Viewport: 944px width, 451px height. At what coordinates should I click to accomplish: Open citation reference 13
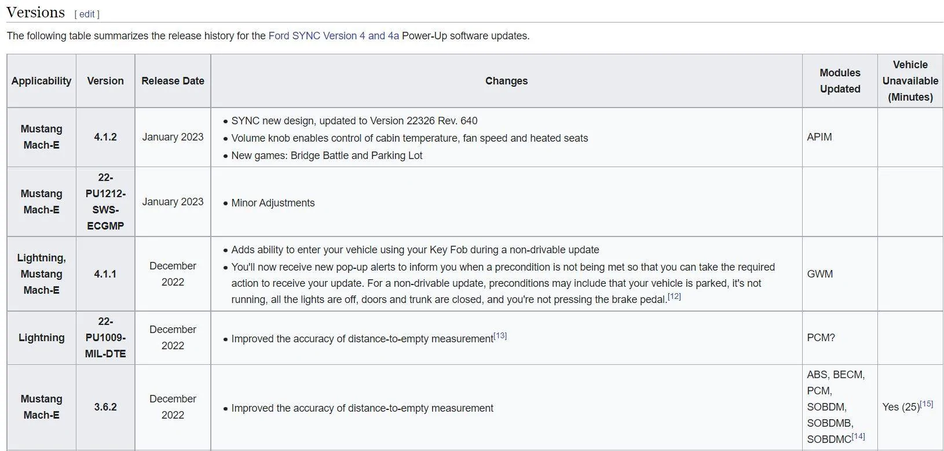pos(500,336)
